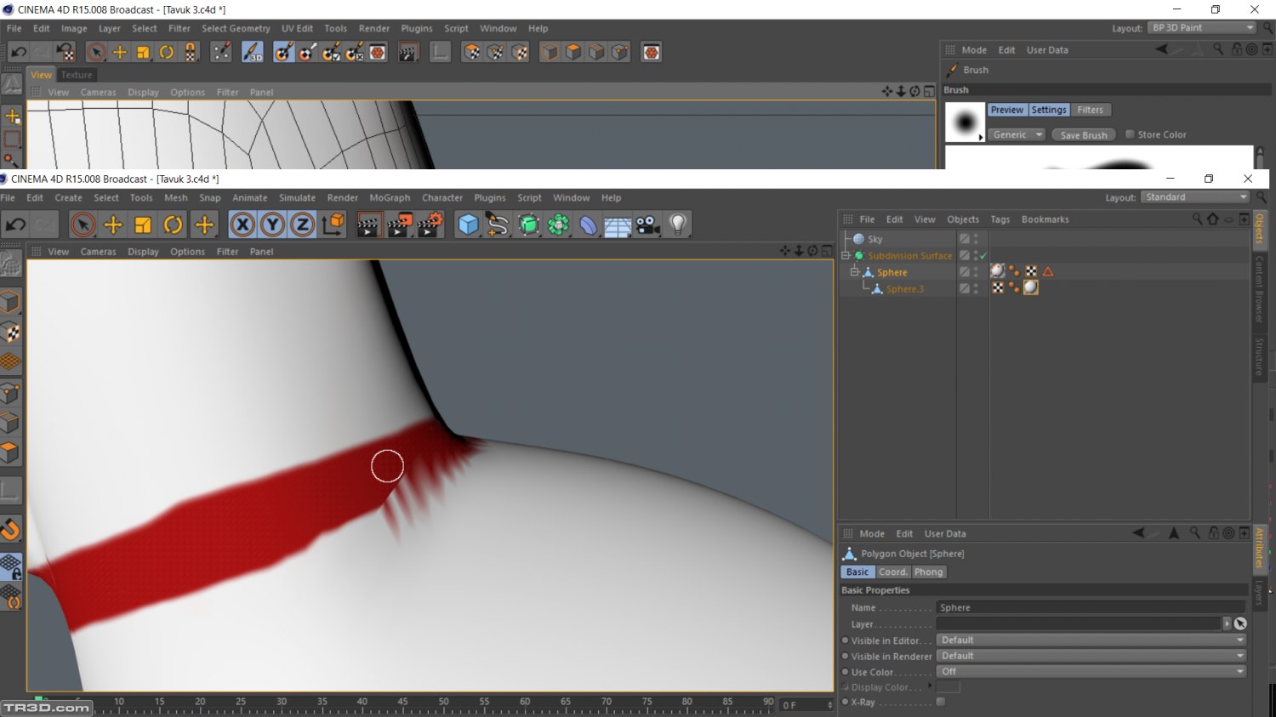Add a Cube primitive object
1276x717 pixels.
468,225
